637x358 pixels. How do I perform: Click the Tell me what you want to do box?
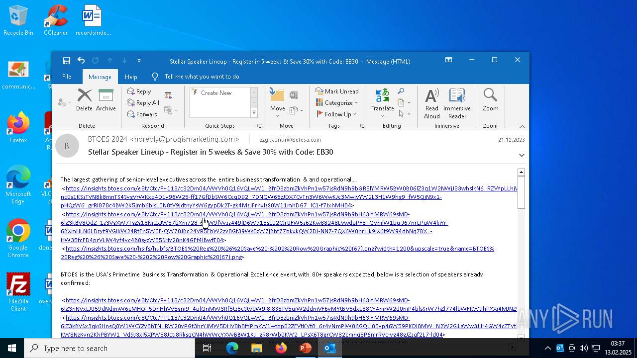coord(202,77)
